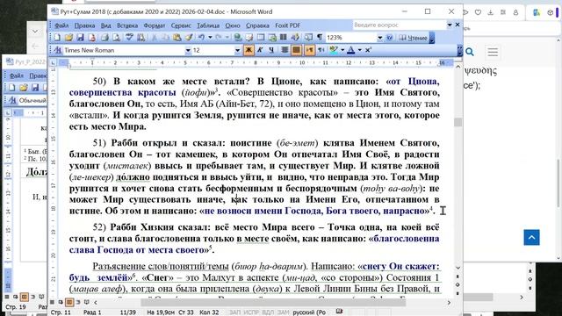Open the help question box dropdown arrow

point(450,25)
